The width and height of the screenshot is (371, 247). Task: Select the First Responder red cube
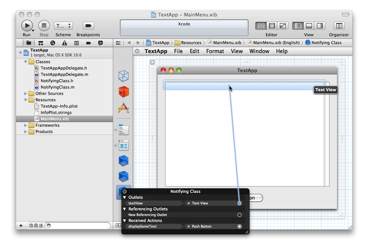pyautogui.click(x=124, y=92)
